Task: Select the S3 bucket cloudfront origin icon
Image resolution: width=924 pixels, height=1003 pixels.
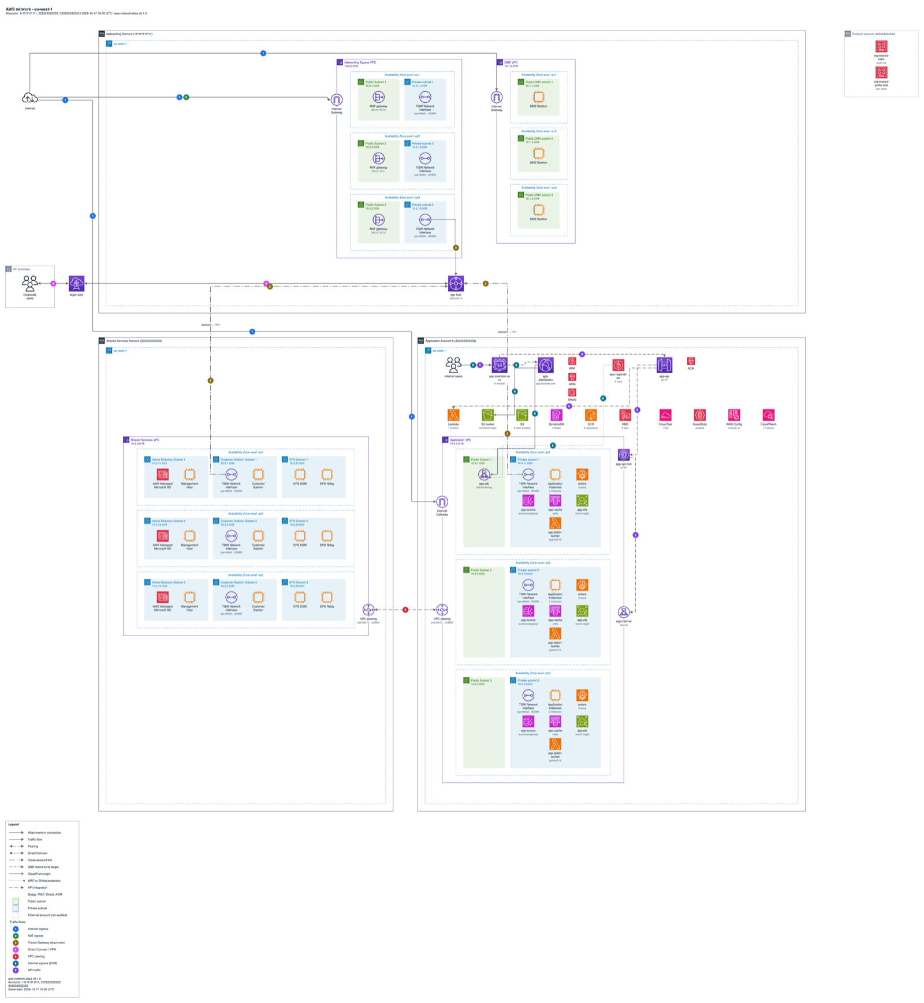Action: pos(487,415)
